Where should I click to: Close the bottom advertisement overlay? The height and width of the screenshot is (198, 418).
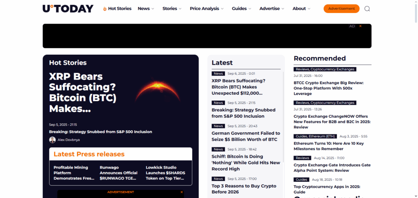tap(182, 192)
